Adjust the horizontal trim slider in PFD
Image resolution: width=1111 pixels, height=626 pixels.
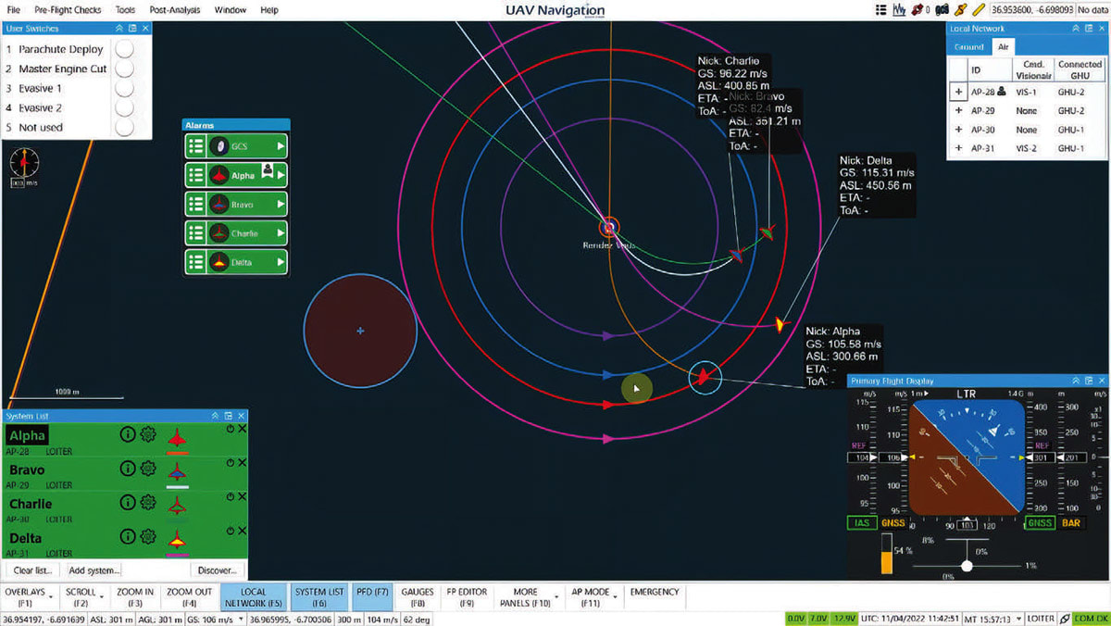[967, 565]
